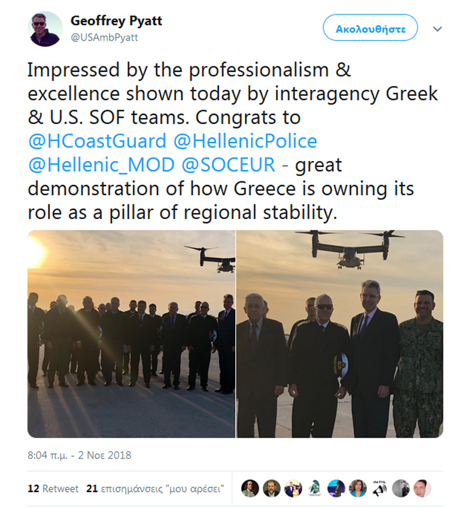Open the @Hellenic_MOD mention
This screenshot has height=507, width=467.
tap(101, 165)
